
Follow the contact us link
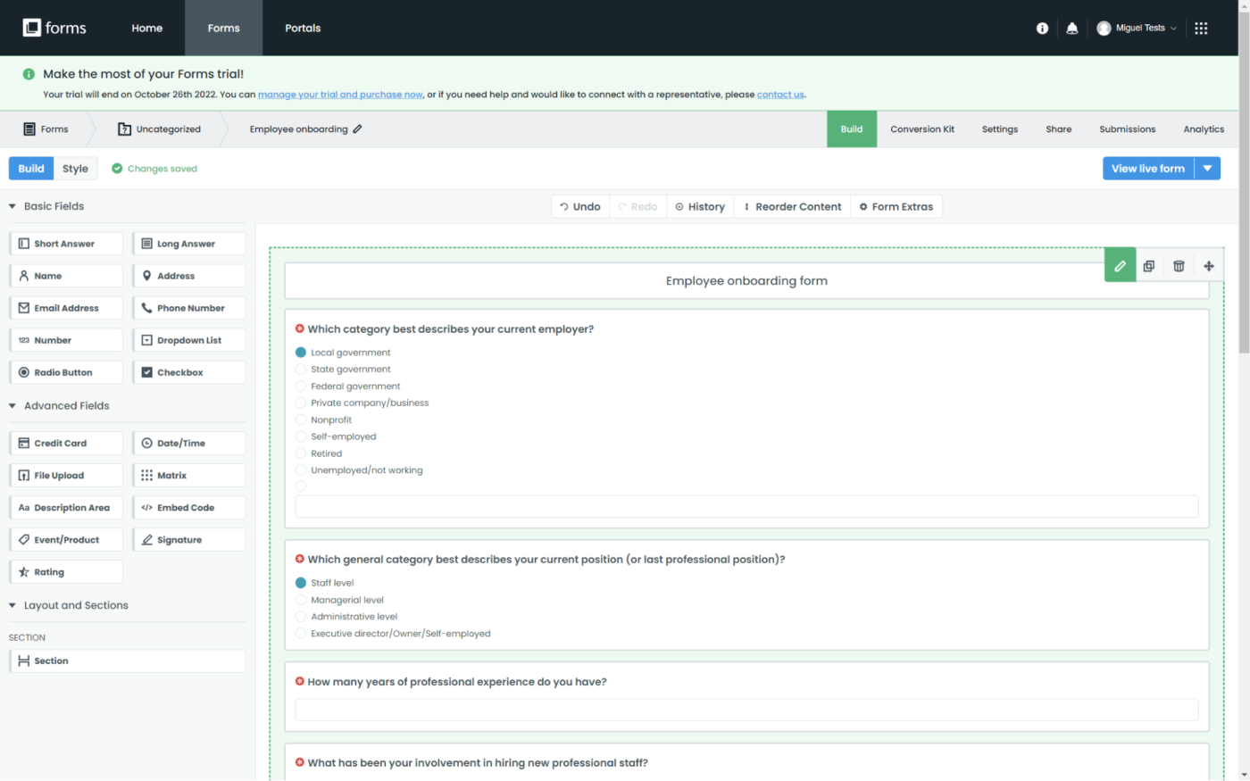pyautogui.click(x=779, y=95)
